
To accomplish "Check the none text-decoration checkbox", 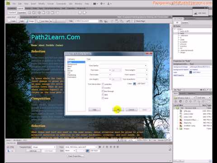I will click(103, 98).
